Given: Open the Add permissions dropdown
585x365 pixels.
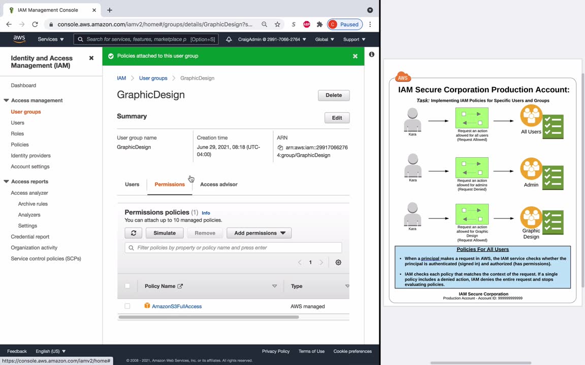Looking at the screenshot, I should (x=259, y=233).
